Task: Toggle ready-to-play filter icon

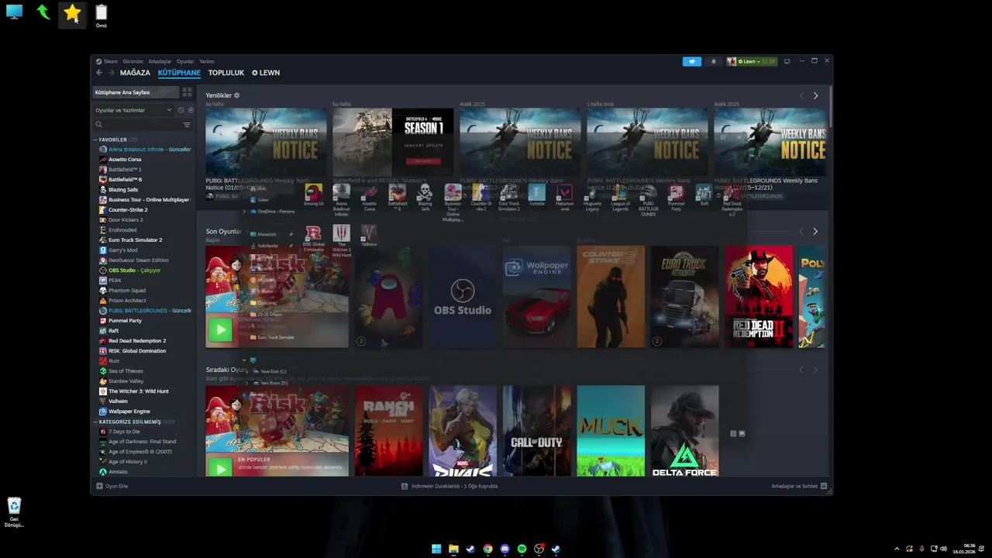Action: pos(191,110)
